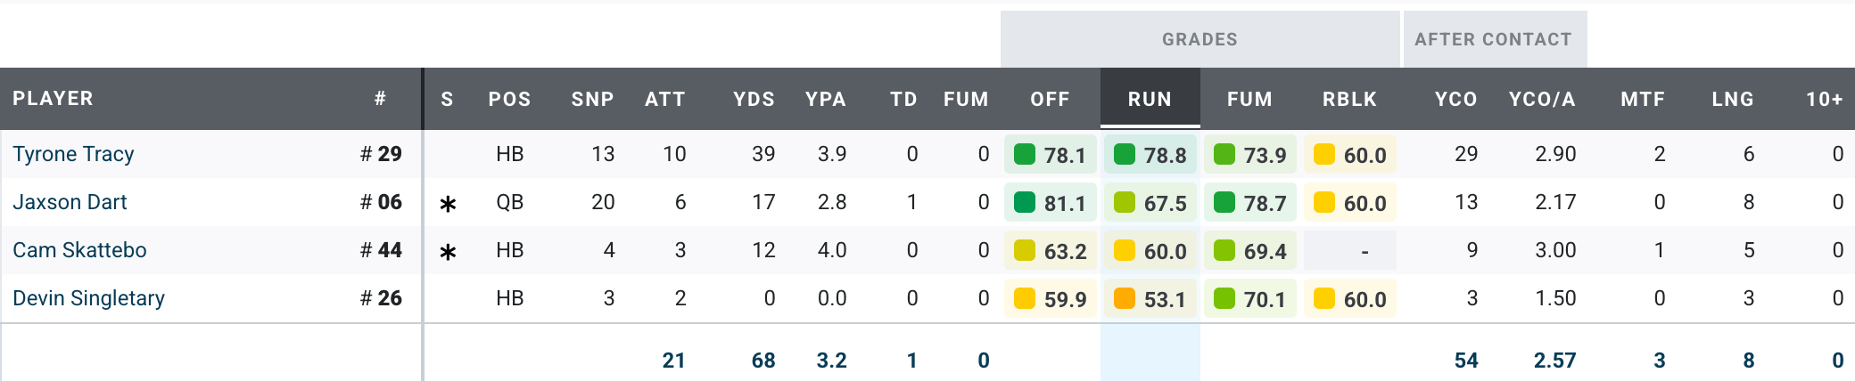Click Tyrone Tracy's yellow 60.0 RBLK grade
This screenshot has height=381, width=1855.
(1349, 155)
